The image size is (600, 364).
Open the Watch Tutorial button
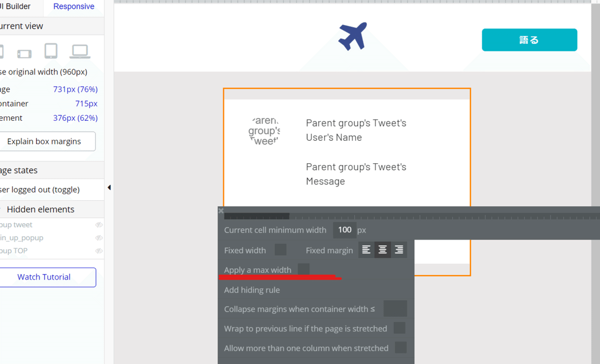45,277
